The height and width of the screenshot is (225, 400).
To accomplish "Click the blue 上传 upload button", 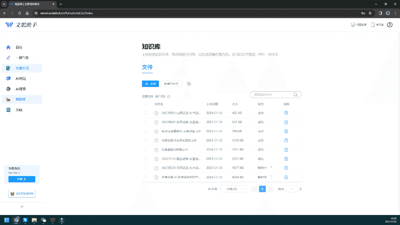I will click(150, 84).
